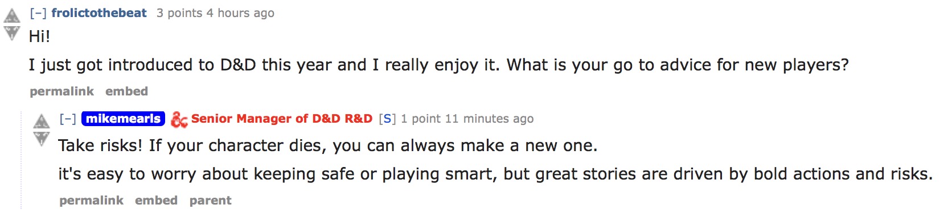Open permalink under mikemearls' reply
952x217 pixels.
[x=92, y=201]
